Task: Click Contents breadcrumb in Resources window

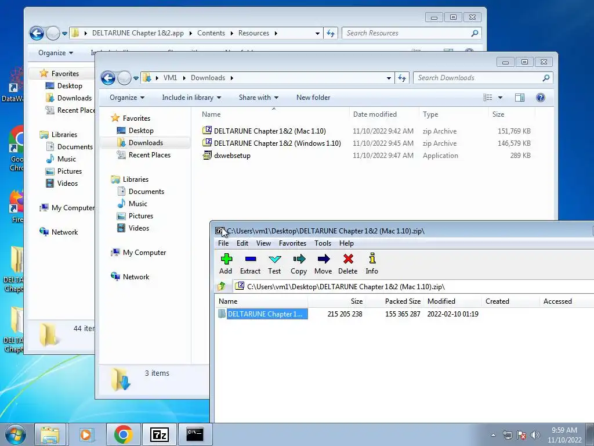Action: pyautogui.click(x=211, y=33)
